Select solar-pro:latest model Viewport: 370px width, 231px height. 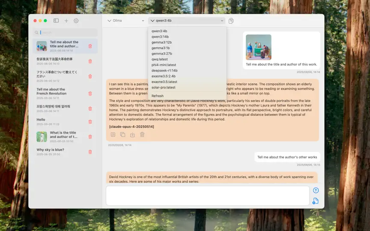click(x=188, y=88)
